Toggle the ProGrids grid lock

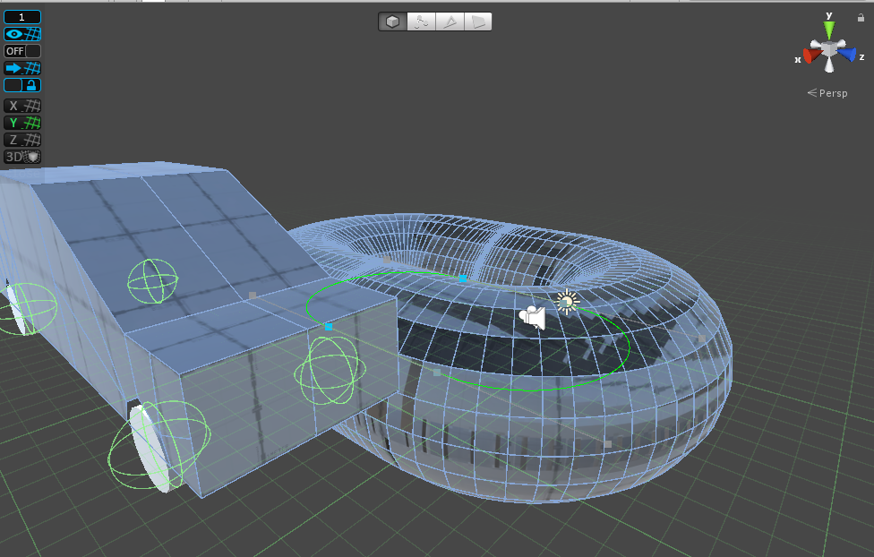coord(22,85)
